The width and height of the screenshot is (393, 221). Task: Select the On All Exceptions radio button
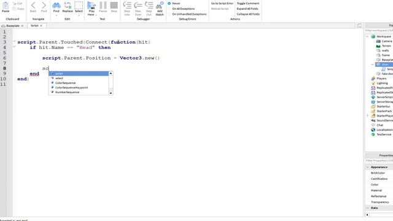169,9
